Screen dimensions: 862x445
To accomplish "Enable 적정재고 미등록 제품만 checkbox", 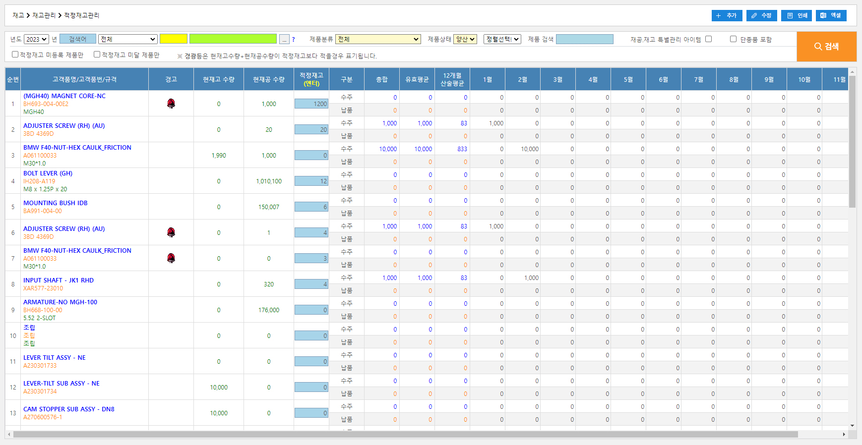I will pyautogui.click(x=15, y=55).
